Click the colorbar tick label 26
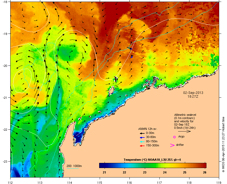Screen dimensions: 227x184 [205, 172]
